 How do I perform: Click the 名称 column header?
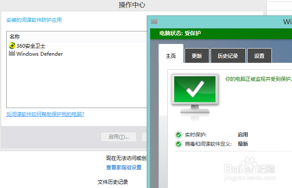(x=15, y=36)
